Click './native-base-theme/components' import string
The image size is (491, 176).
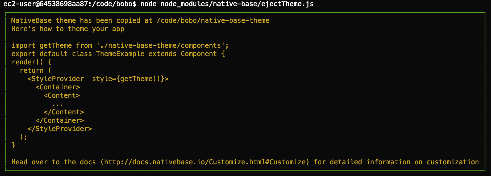click(x=163, y=46)
